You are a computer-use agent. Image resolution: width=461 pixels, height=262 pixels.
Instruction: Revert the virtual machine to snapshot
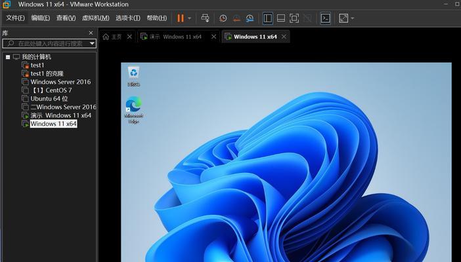tap(236, 18)
